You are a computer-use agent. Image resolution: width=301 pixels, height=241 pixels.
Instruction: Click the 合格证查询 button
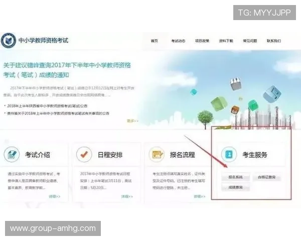click(267, 177)
